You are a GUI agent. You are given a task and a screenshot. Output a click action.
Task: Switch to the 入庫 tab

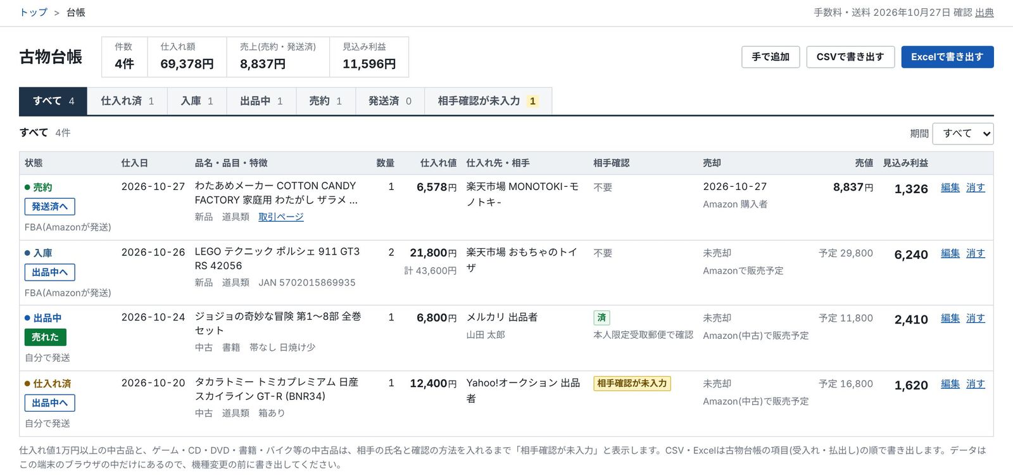pos(197,101)
